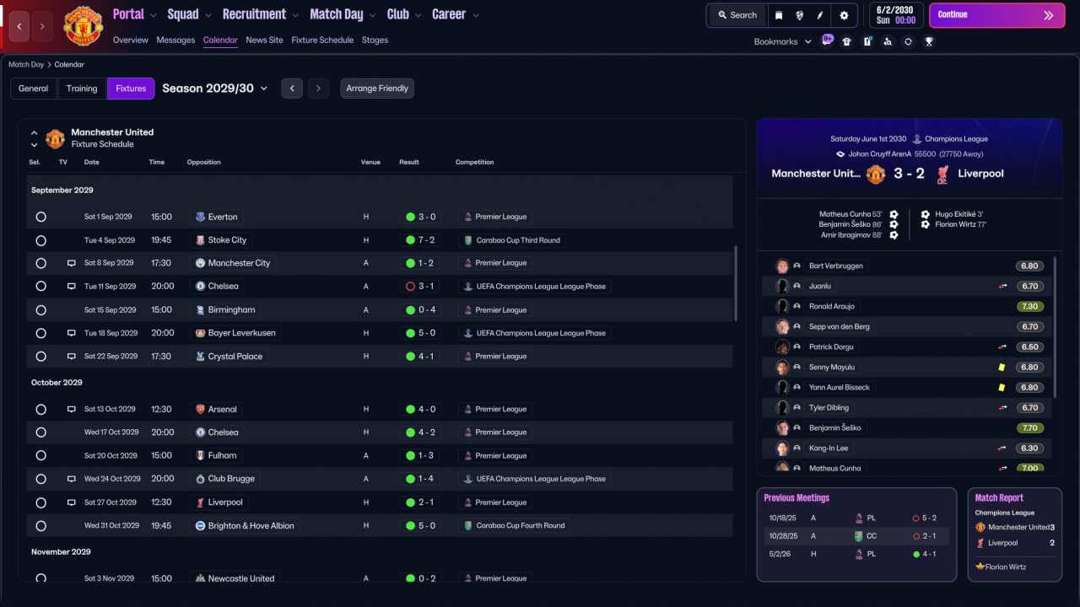1080x607 pixels.
Task: Click the player ratings list scrollbar
Action: (1056, 326)
